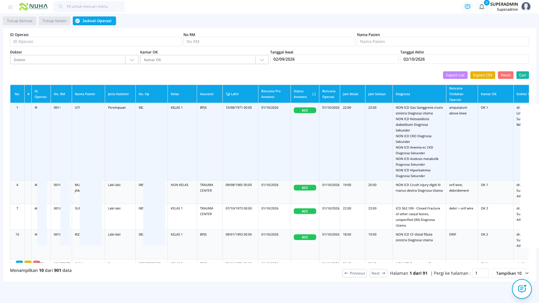The height and width of the screenshot is (303, 539).
Task: Focus the ID Operasi input field
Action: pyautogui.click(x=96, y=41)
